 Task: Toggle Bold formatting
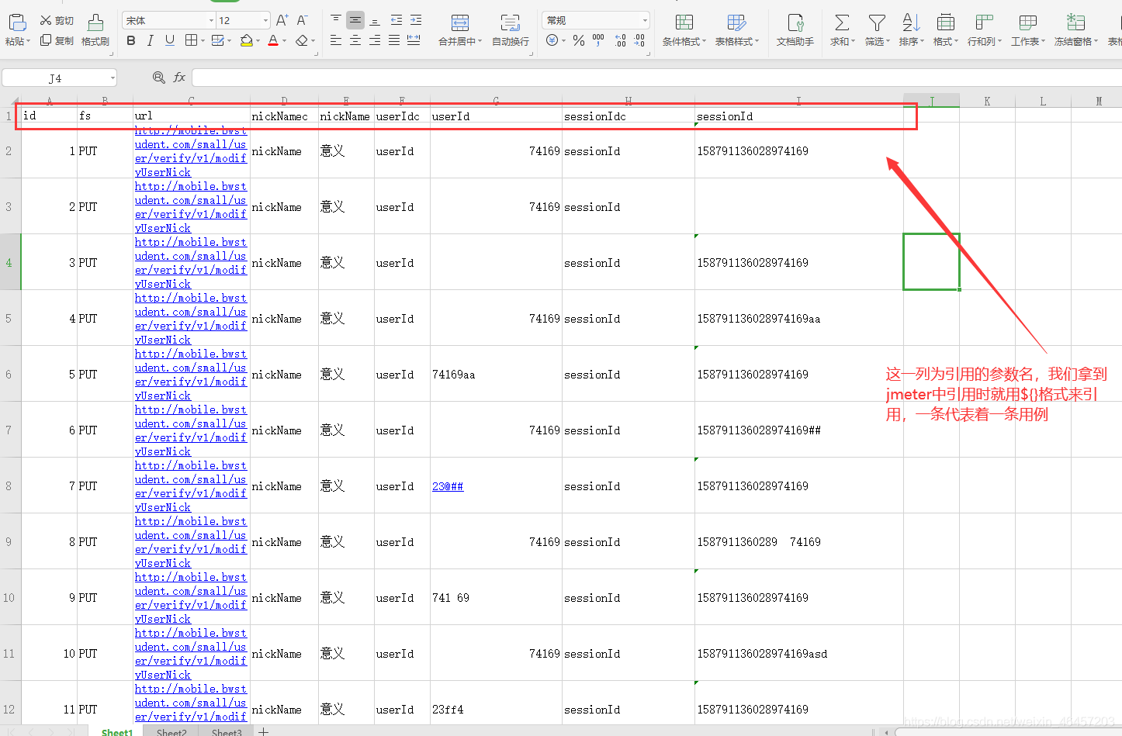130,40
